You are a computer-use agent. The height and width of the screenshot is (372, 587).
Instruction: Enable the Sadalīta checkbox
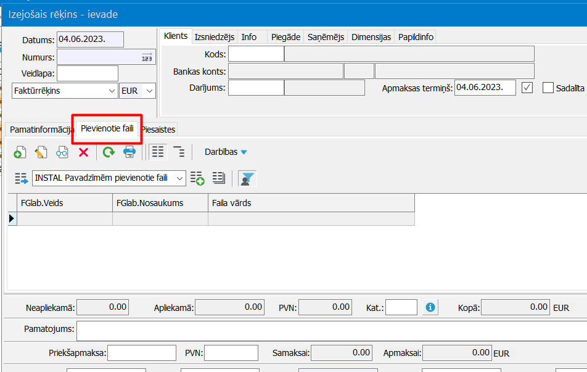(548, 88)
